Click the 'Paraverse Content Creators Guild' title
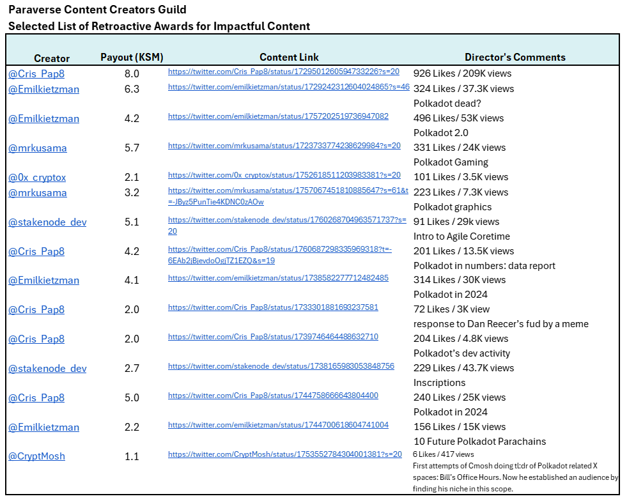The image size is (627, 501). (x=97, y=10)
